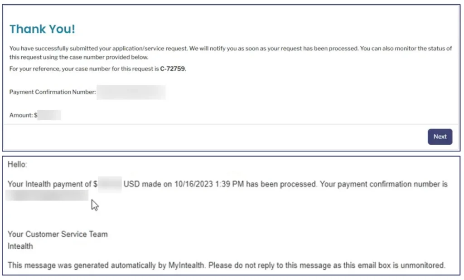Click the Your Intealth payment of text

(x=50, y=185)
